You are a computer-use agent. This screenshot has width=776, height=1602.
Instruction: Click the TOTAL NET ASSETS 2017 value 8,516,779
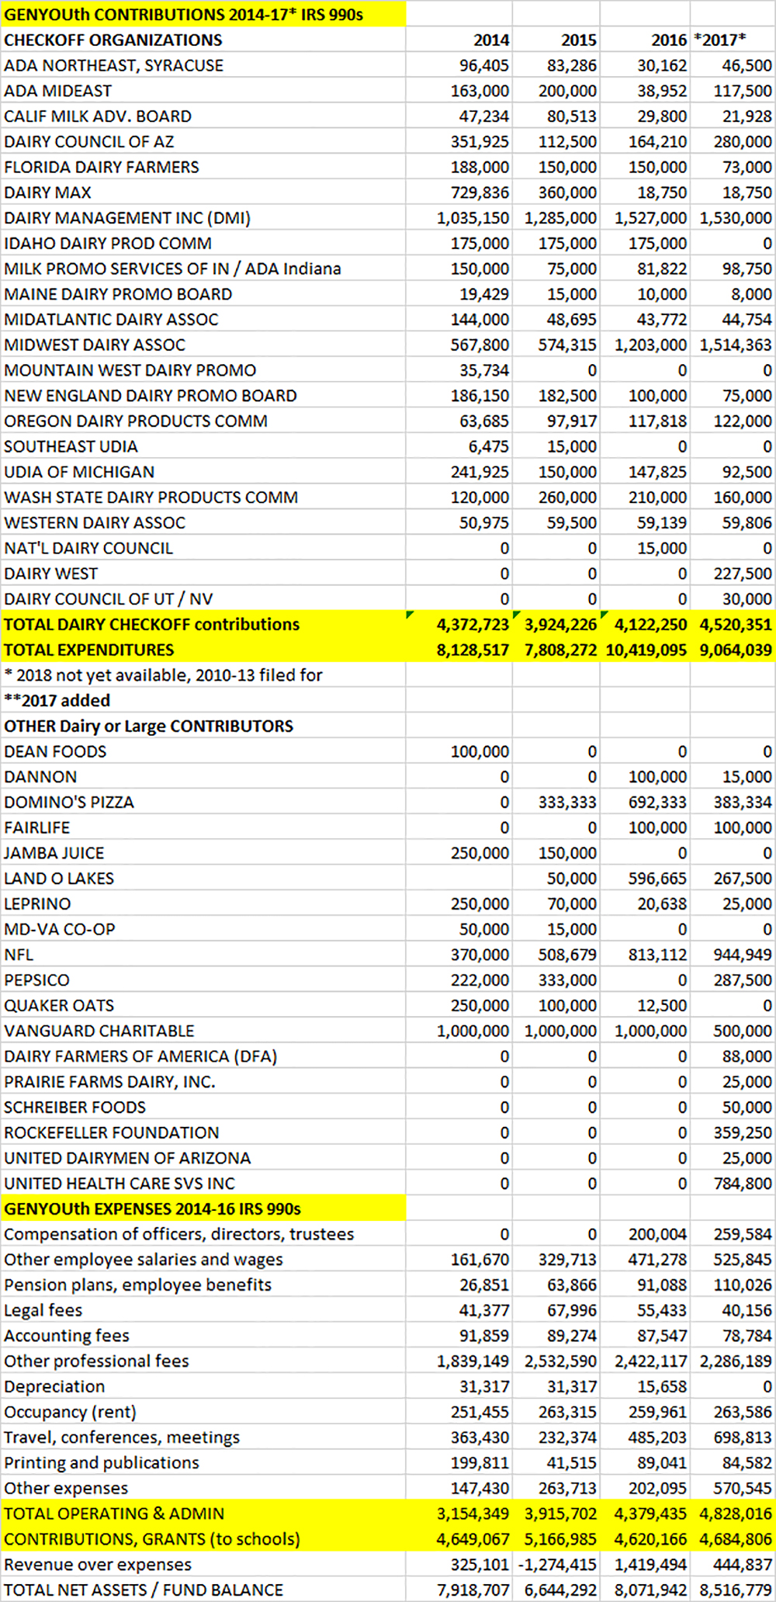click(735, 1590)
